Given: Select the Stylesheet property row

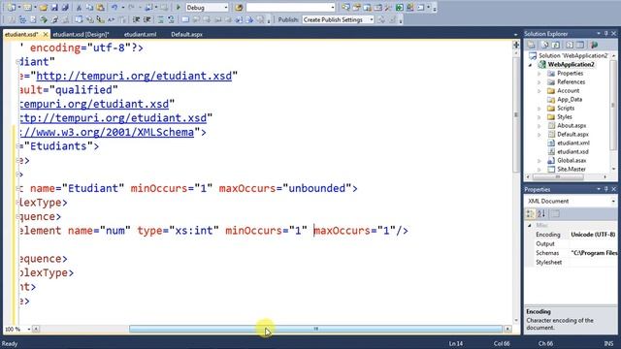Looking at the screenshot, I should [x=572, y=263].
